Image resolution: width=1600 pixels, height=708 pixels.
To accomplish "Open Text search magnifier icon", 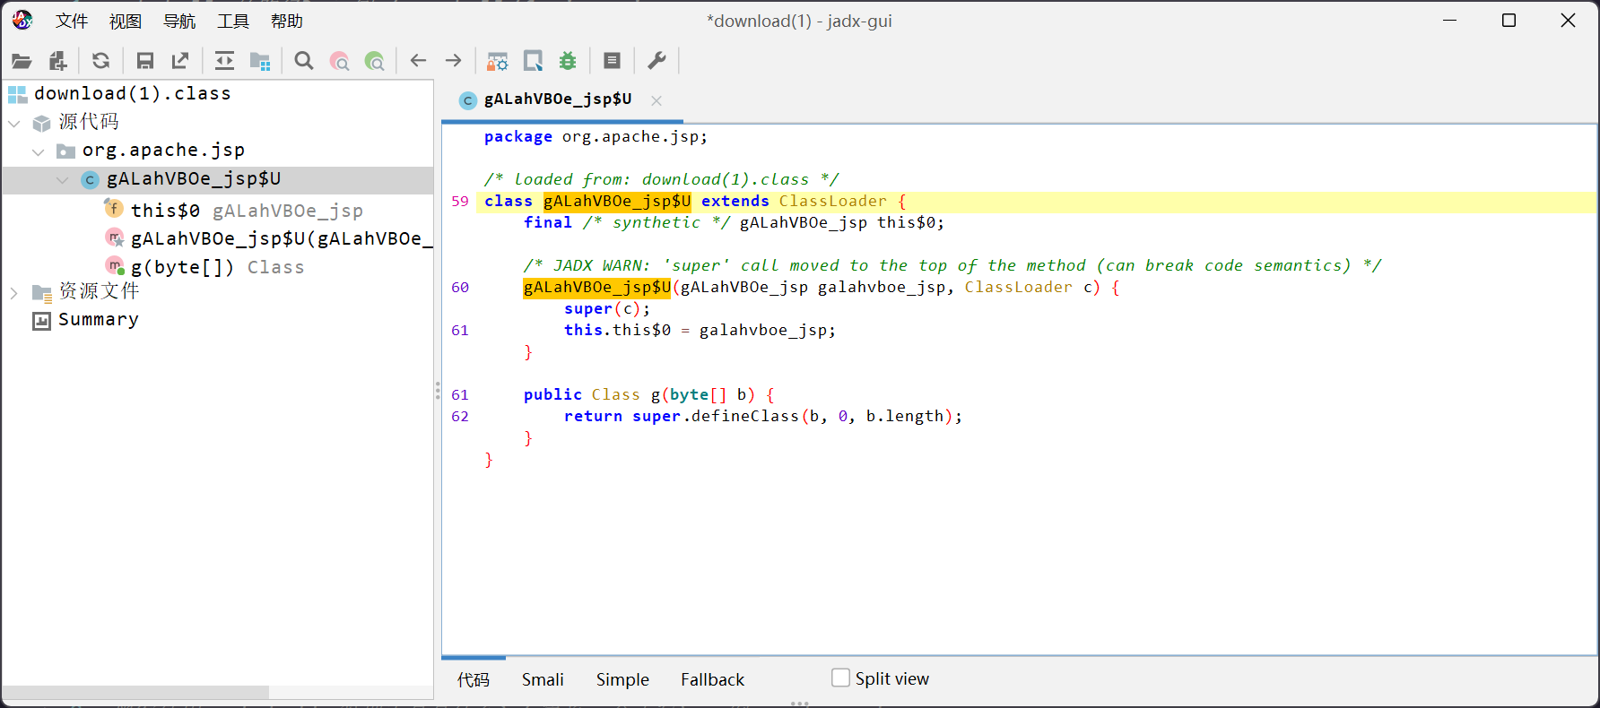I will [x=304, y=61].
